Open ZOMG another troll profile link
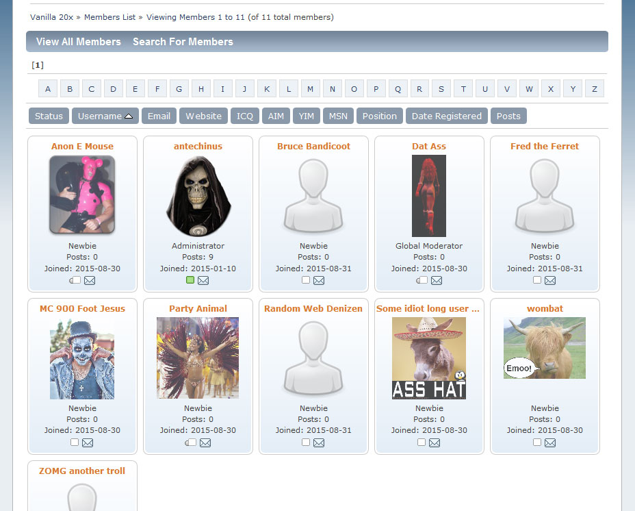 click(82, 471)
